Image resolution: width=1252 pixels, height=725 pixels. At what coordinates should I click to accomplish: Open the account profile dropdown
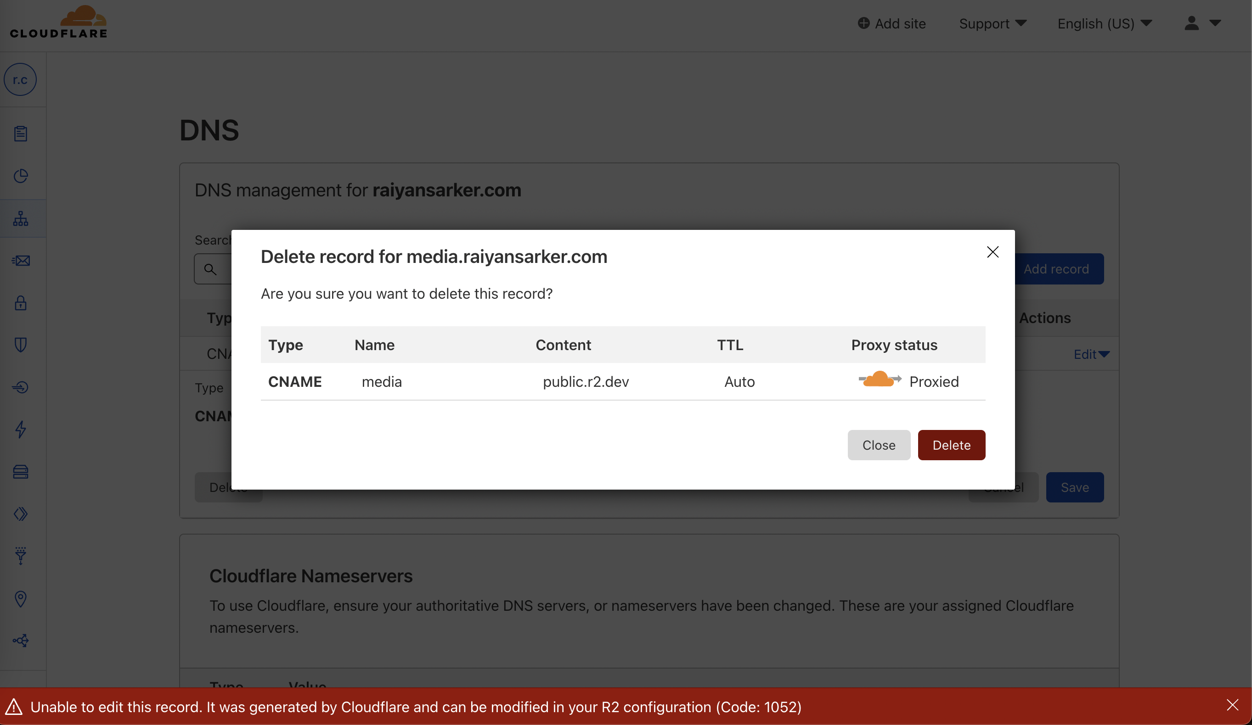click(x=1202, y=23)
